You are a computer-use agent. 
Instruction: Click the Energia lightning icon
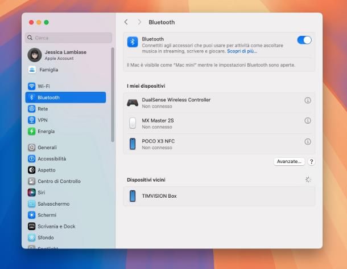coord(32,131)
